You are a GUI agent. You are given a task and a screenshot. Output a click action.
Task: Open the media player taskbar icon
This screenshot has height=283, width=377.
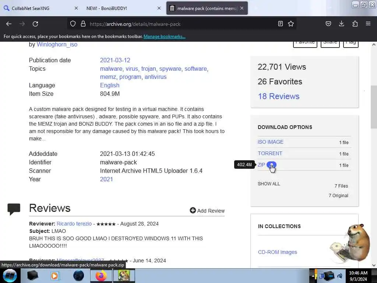[54, 276]
